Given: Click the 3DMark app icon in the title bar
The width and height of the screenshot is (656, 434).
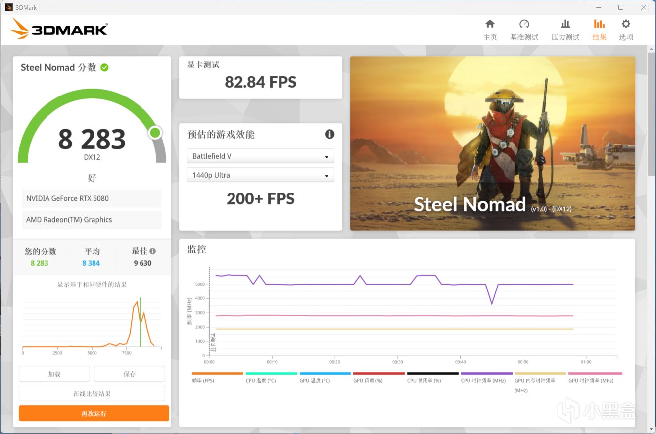Looking at the screenshot, I should coord(9,7).
